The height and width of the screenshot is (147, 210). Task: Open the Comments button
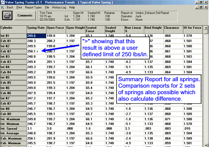25,15
